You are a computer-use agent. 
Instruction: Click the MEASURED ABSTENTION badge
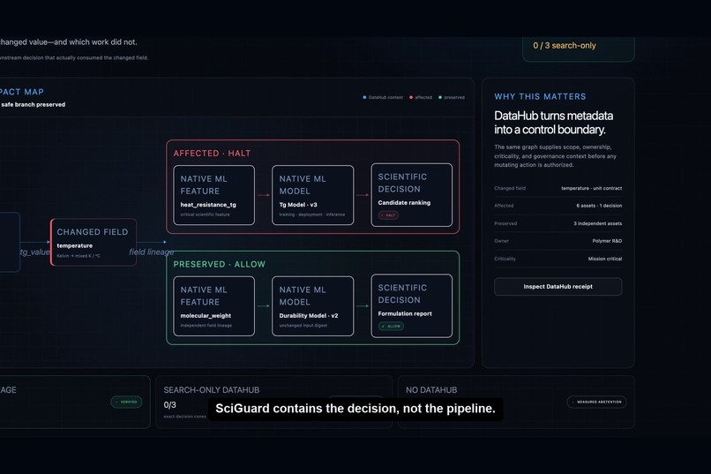coord(596,402)
